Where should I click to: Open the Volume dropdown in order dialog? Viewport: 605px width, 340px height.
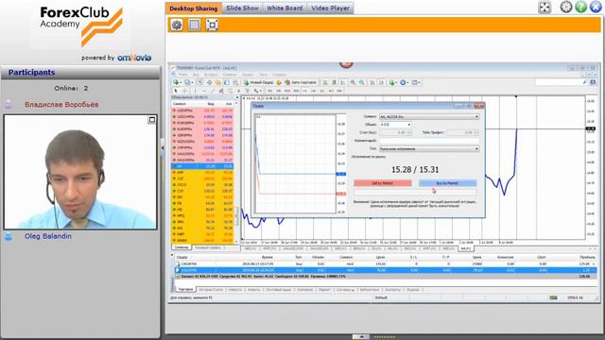click(x=408, y=125)
